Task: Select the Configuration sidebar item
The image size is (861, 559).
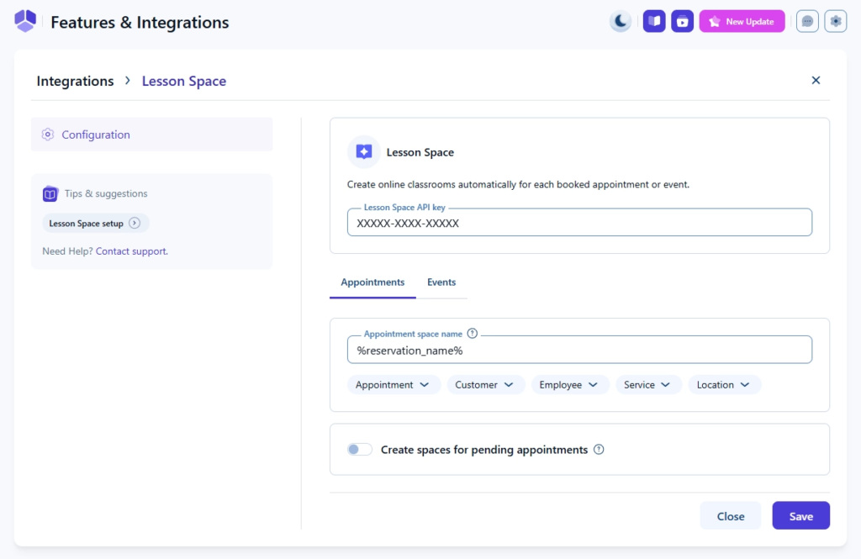Action: coord(96,134)
